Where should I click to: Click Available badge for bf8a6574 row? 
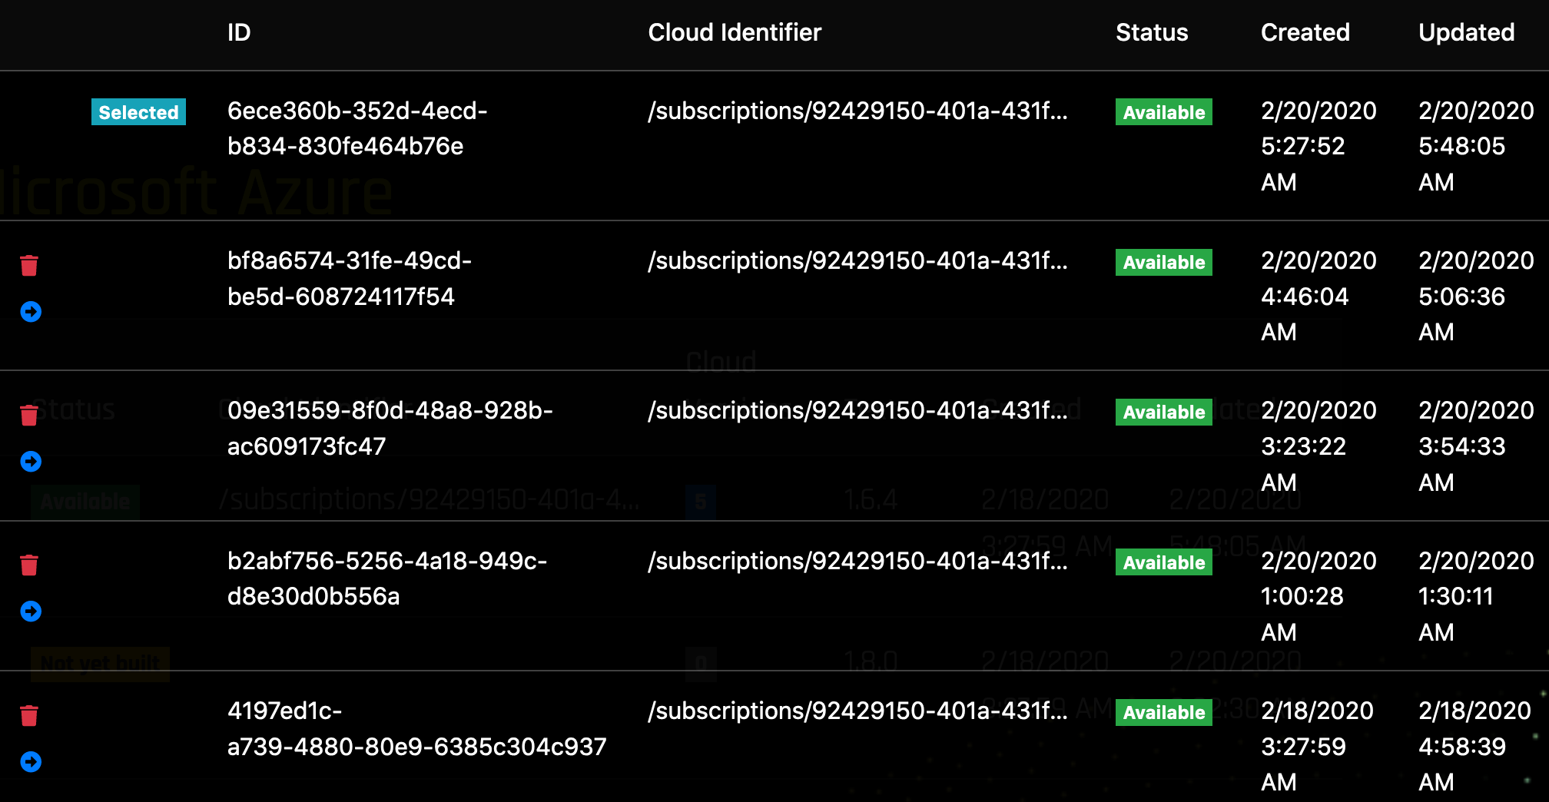tap(1164, 262)
